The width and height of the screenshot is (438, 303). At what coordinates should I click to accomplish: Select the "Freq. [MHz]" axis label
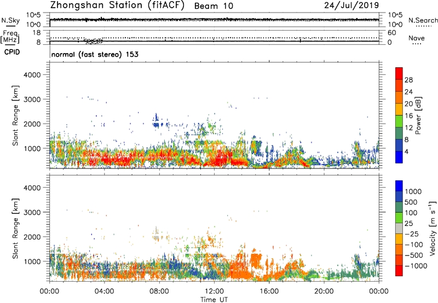pyautogui.click(x=10, y=37)
